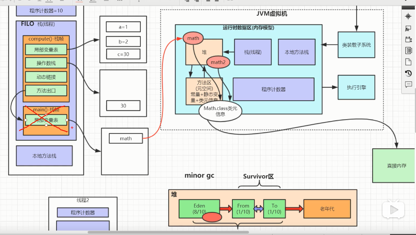Open the navigation compass panel

[408, 17]
